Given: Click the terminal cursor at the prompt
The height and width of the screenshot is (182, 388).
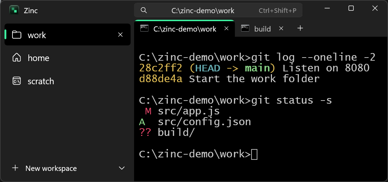Looking at the screenshot, I should click(254, 155).
